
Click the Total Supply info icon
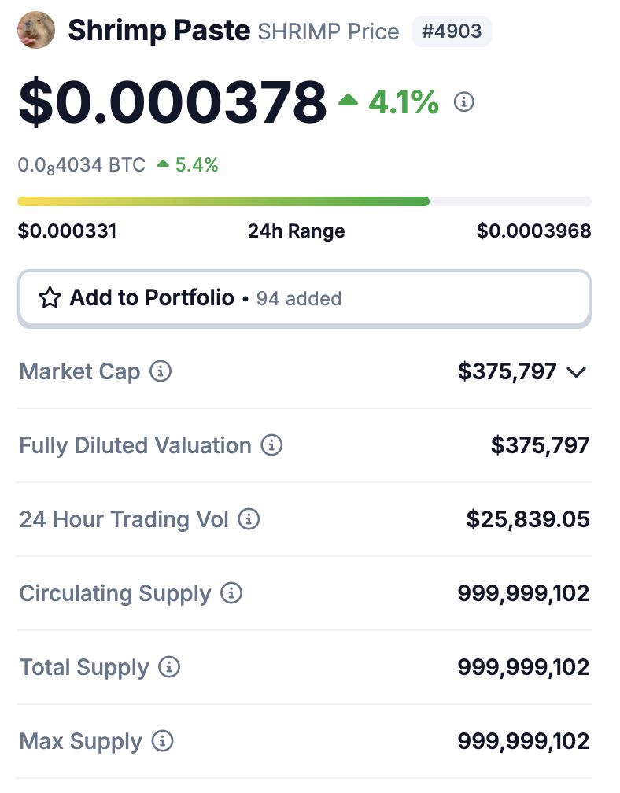168,667
